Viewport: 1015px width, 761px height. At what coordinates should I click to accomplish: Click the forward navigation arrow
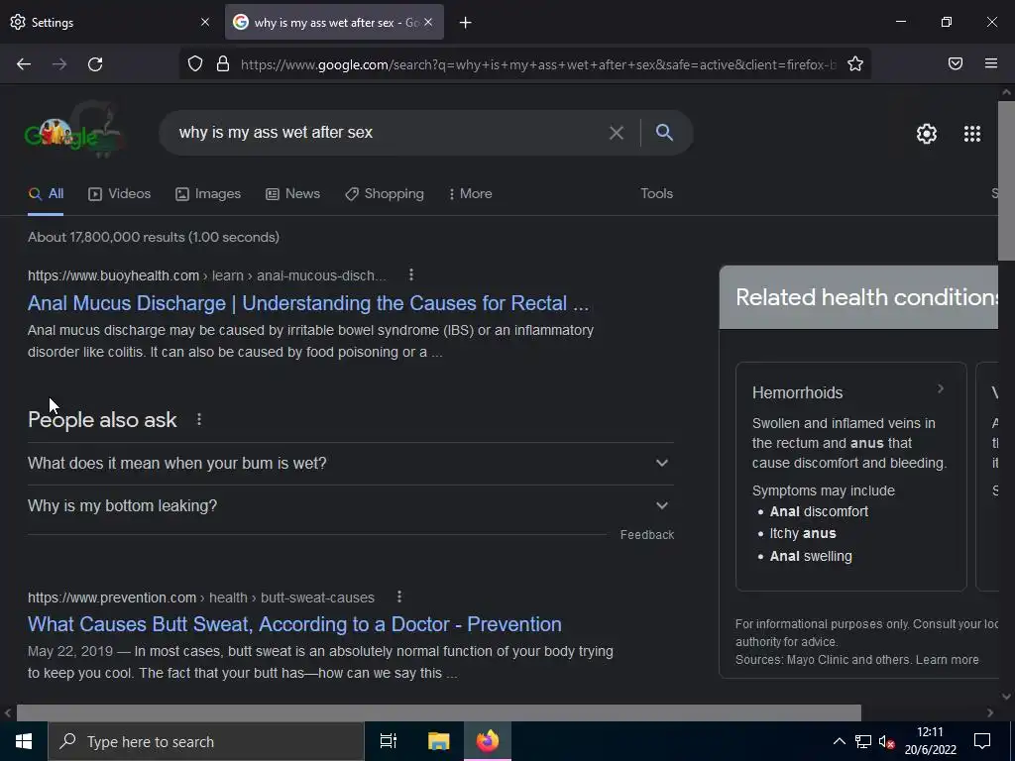point(59,64)
